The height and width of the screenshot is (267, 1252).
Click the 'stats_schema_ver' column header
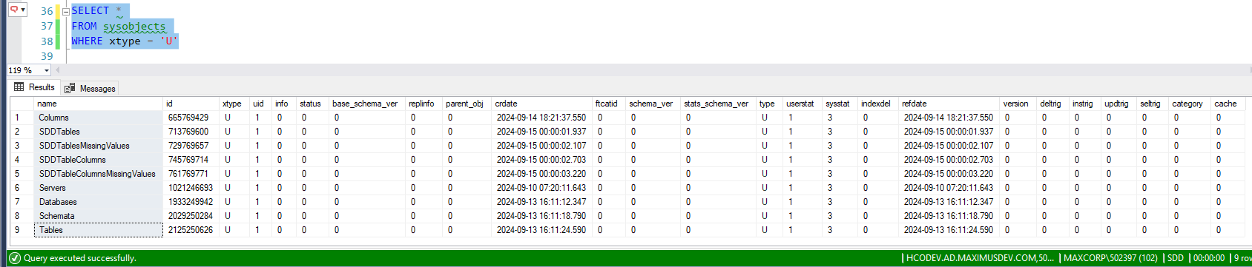[x=718, y=104]
